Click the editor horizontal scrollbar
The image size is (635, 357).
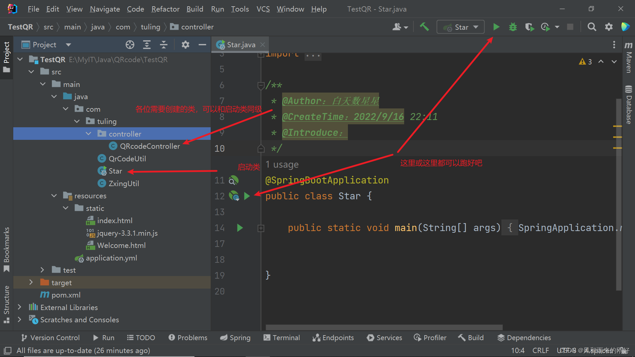(384, 327)
